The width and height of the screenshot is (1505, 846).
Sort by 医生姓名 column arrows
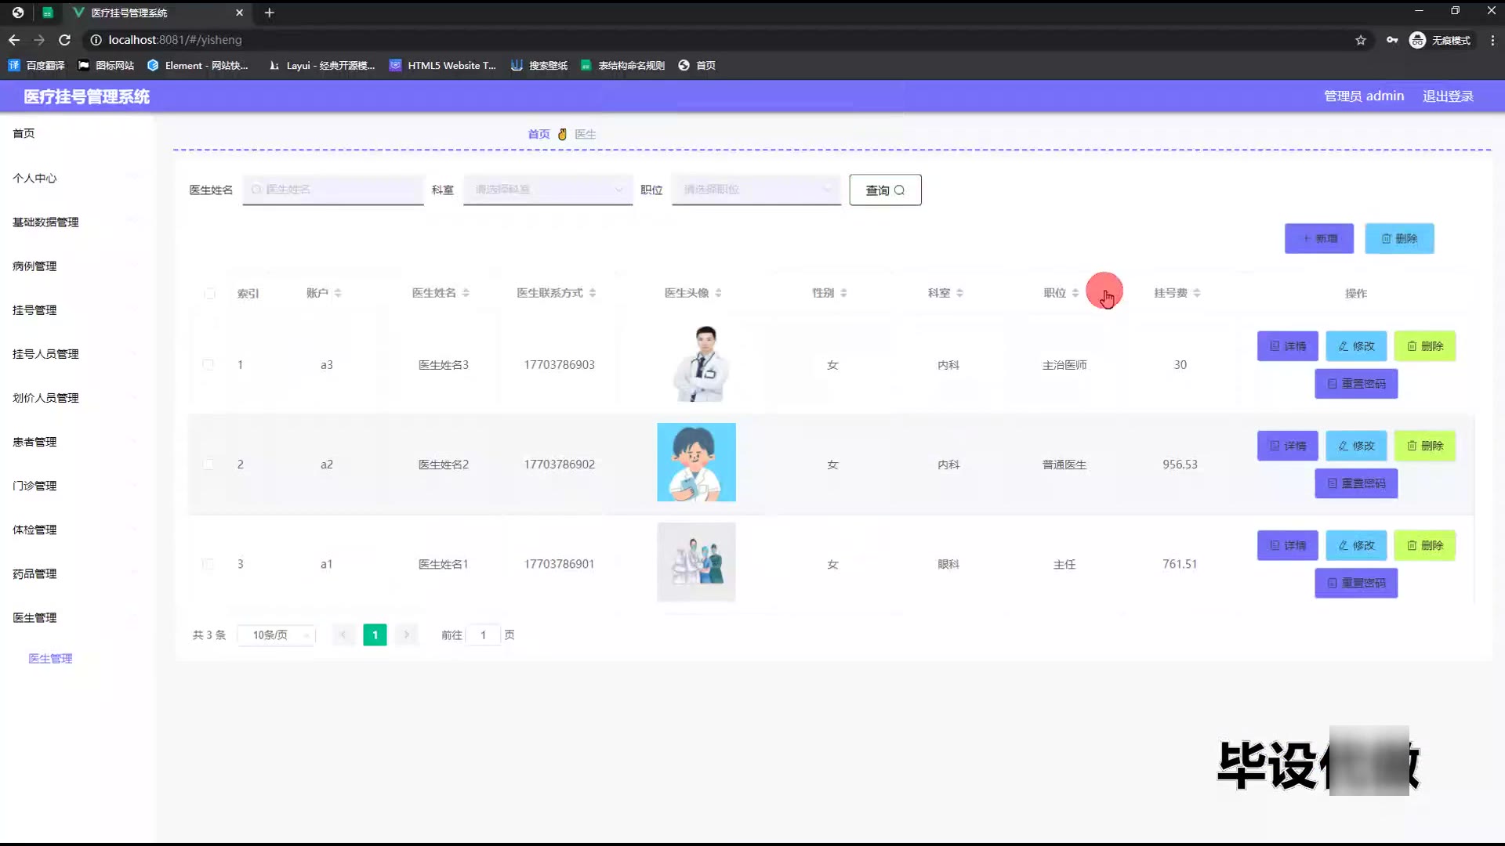(x=466, y=293)
